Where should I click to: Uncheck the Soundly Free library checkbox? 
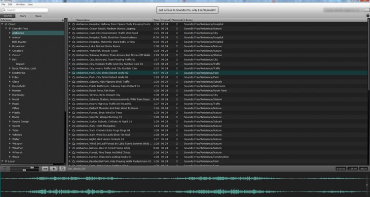click(9, 29)
